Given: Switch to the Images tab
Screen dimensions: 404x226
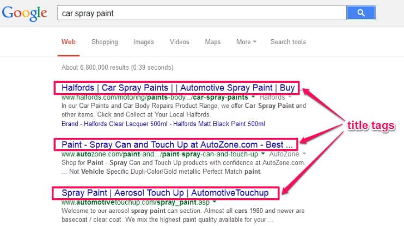Looking at the screenshot, I should 144,42.
